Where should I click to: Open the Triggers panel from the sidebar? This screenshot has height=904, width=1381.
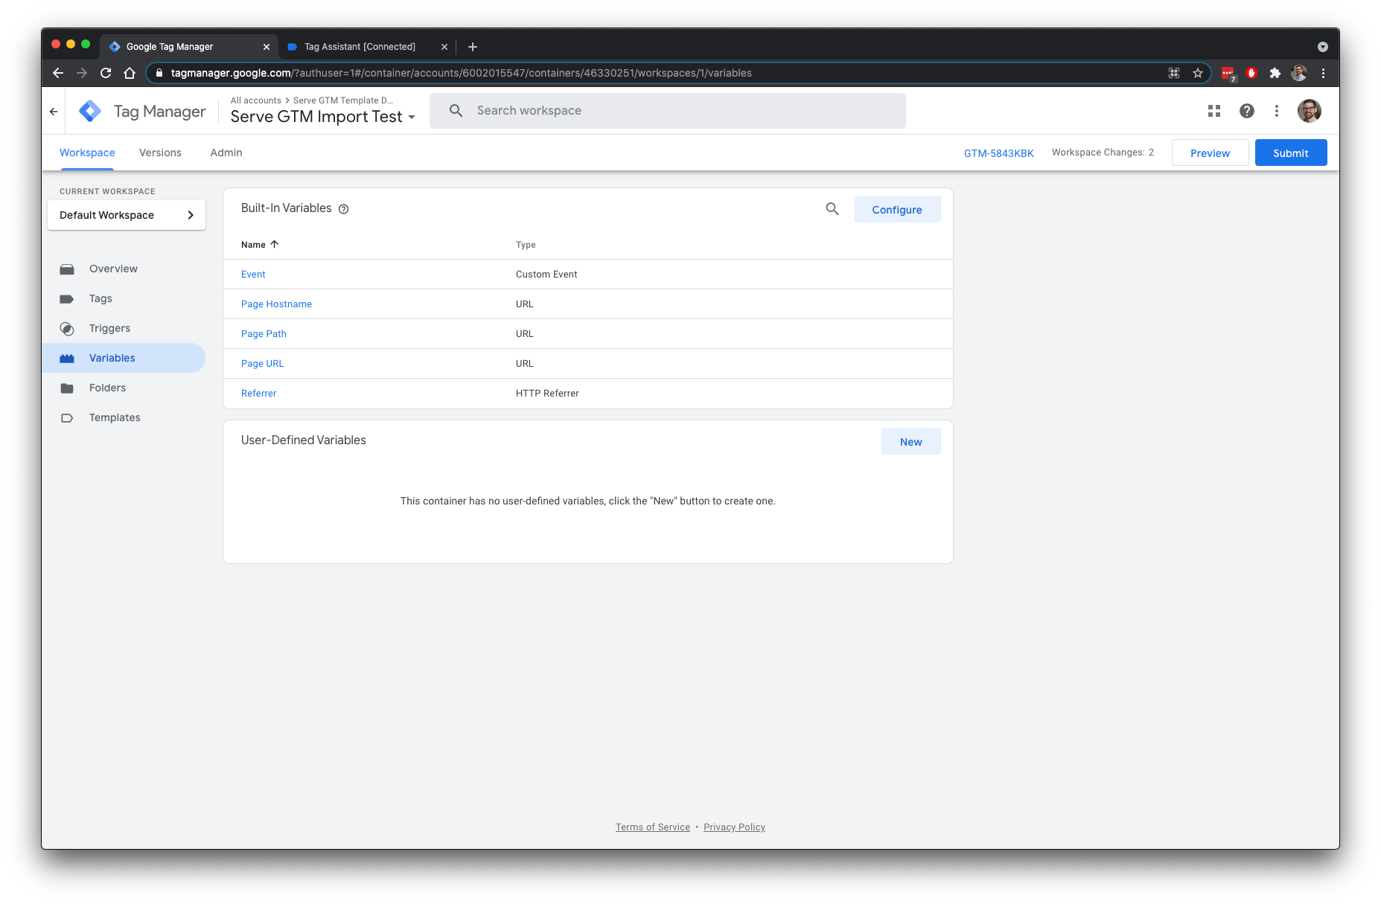point(109,328)
